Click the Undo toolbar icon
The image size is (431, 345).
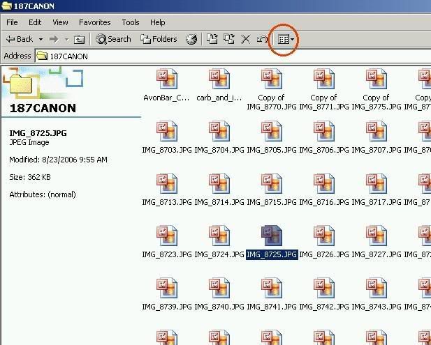pyautogui.click(x=262, y=40)
